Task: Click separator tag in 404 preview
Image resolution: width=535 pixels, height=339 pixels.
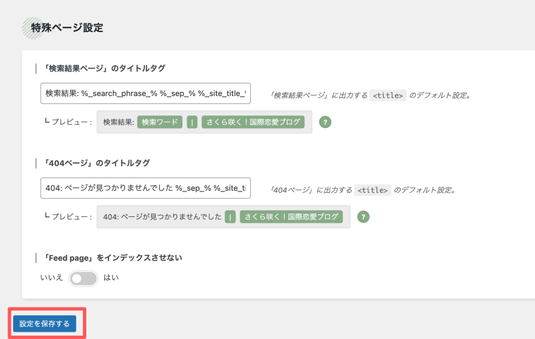Action: (230, 216)
